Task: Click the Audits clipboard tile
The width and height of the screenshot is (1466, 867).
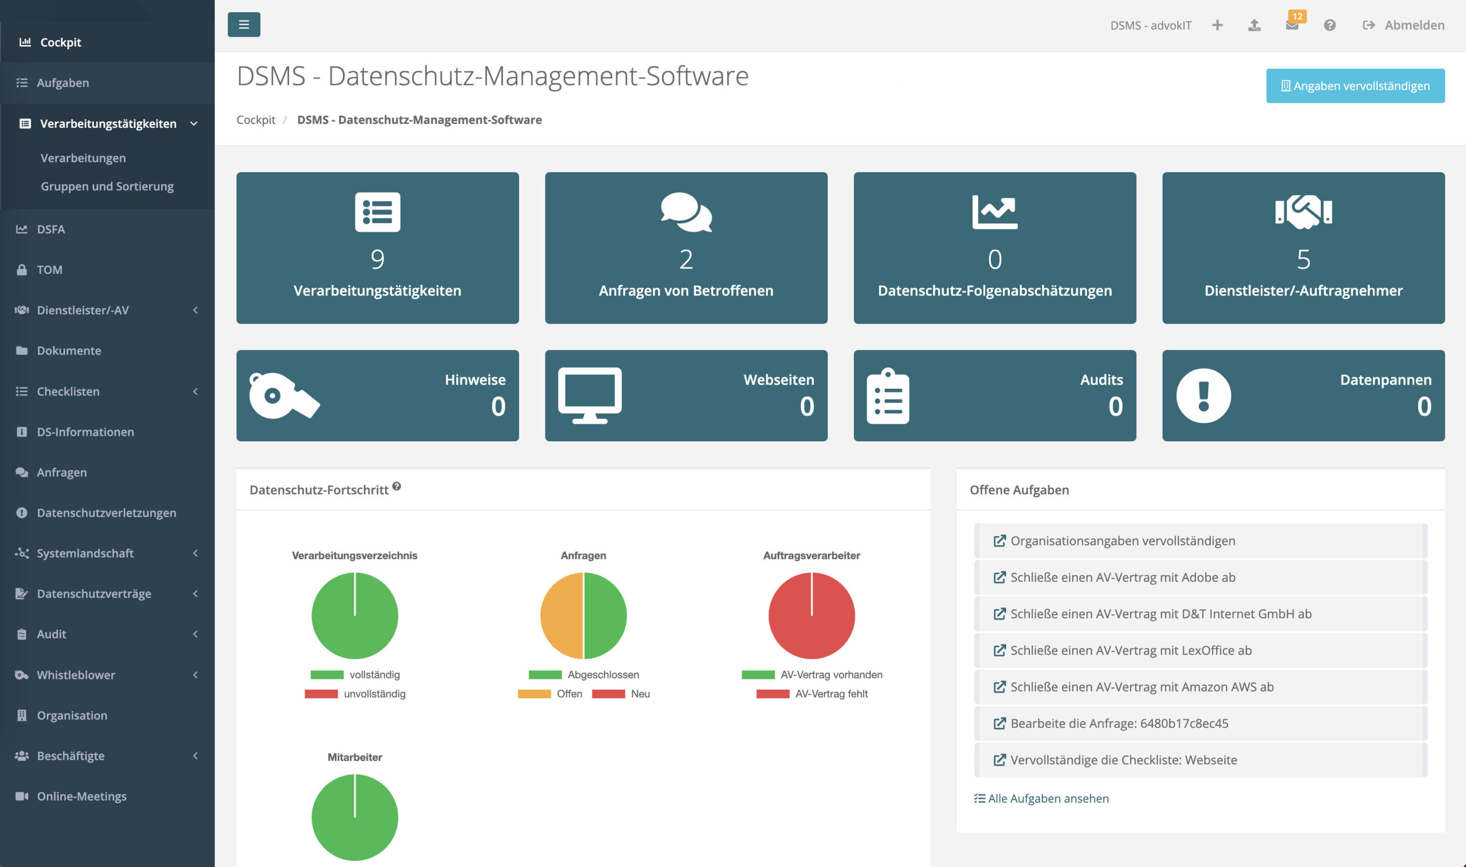Action: (x=995, y=395)
